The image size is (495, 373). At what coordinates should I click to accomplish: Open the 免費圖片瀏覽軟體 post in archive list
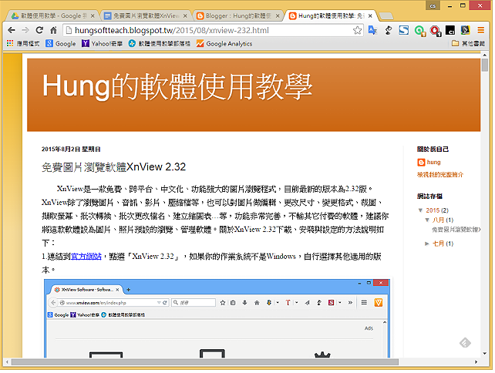(x=456, y=230)
